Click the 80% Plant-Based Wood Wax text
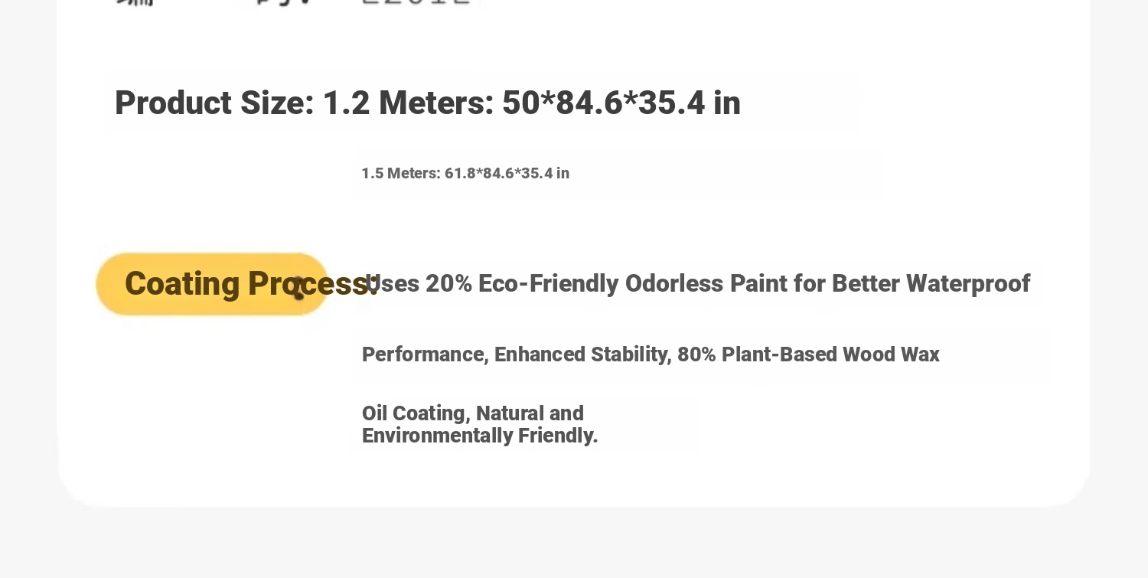This screenshot has width=1148, height=578. pyautogui.click(x=808, y=354)
